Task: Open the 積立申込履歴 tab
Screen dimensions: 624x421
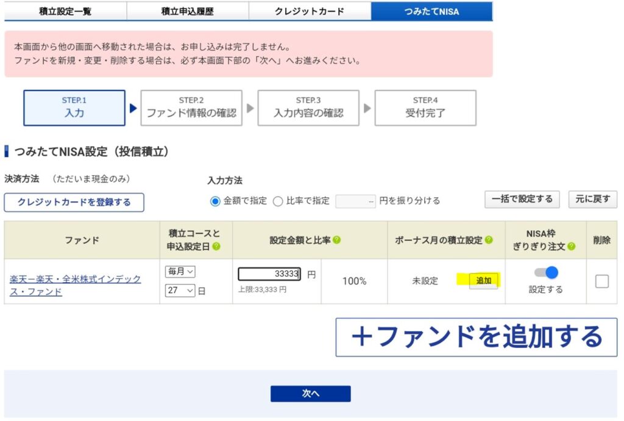Action: (187, 11)
